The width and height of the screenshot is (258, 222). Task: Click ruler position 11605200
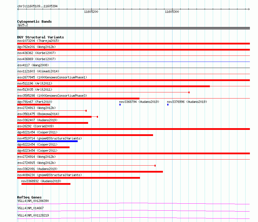click(x=91, y=12)
